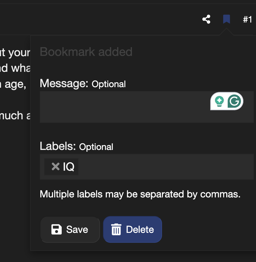
Task: Click inside the Labels input field
Action: (166, 167)
